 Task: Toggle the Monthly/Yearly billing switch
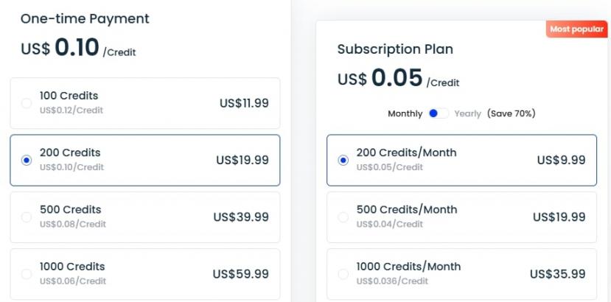(438, 113)
